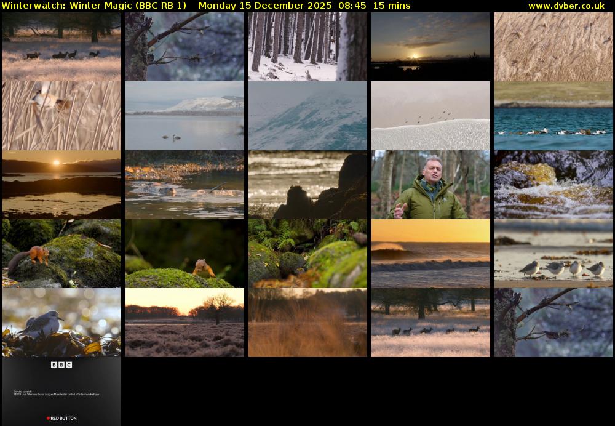Pick the squirrel peeking over moss thumbnail
Screen dimensions: 615x426
pyautogui.click(x=184, y=254)
